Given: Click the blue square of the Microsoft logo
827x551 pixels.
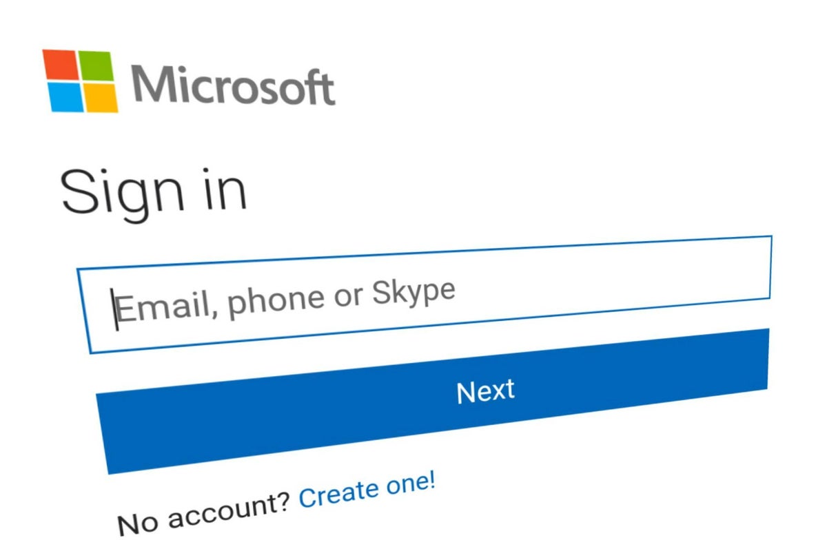Looking at the screenshot, I should click(x=66, y=98).
